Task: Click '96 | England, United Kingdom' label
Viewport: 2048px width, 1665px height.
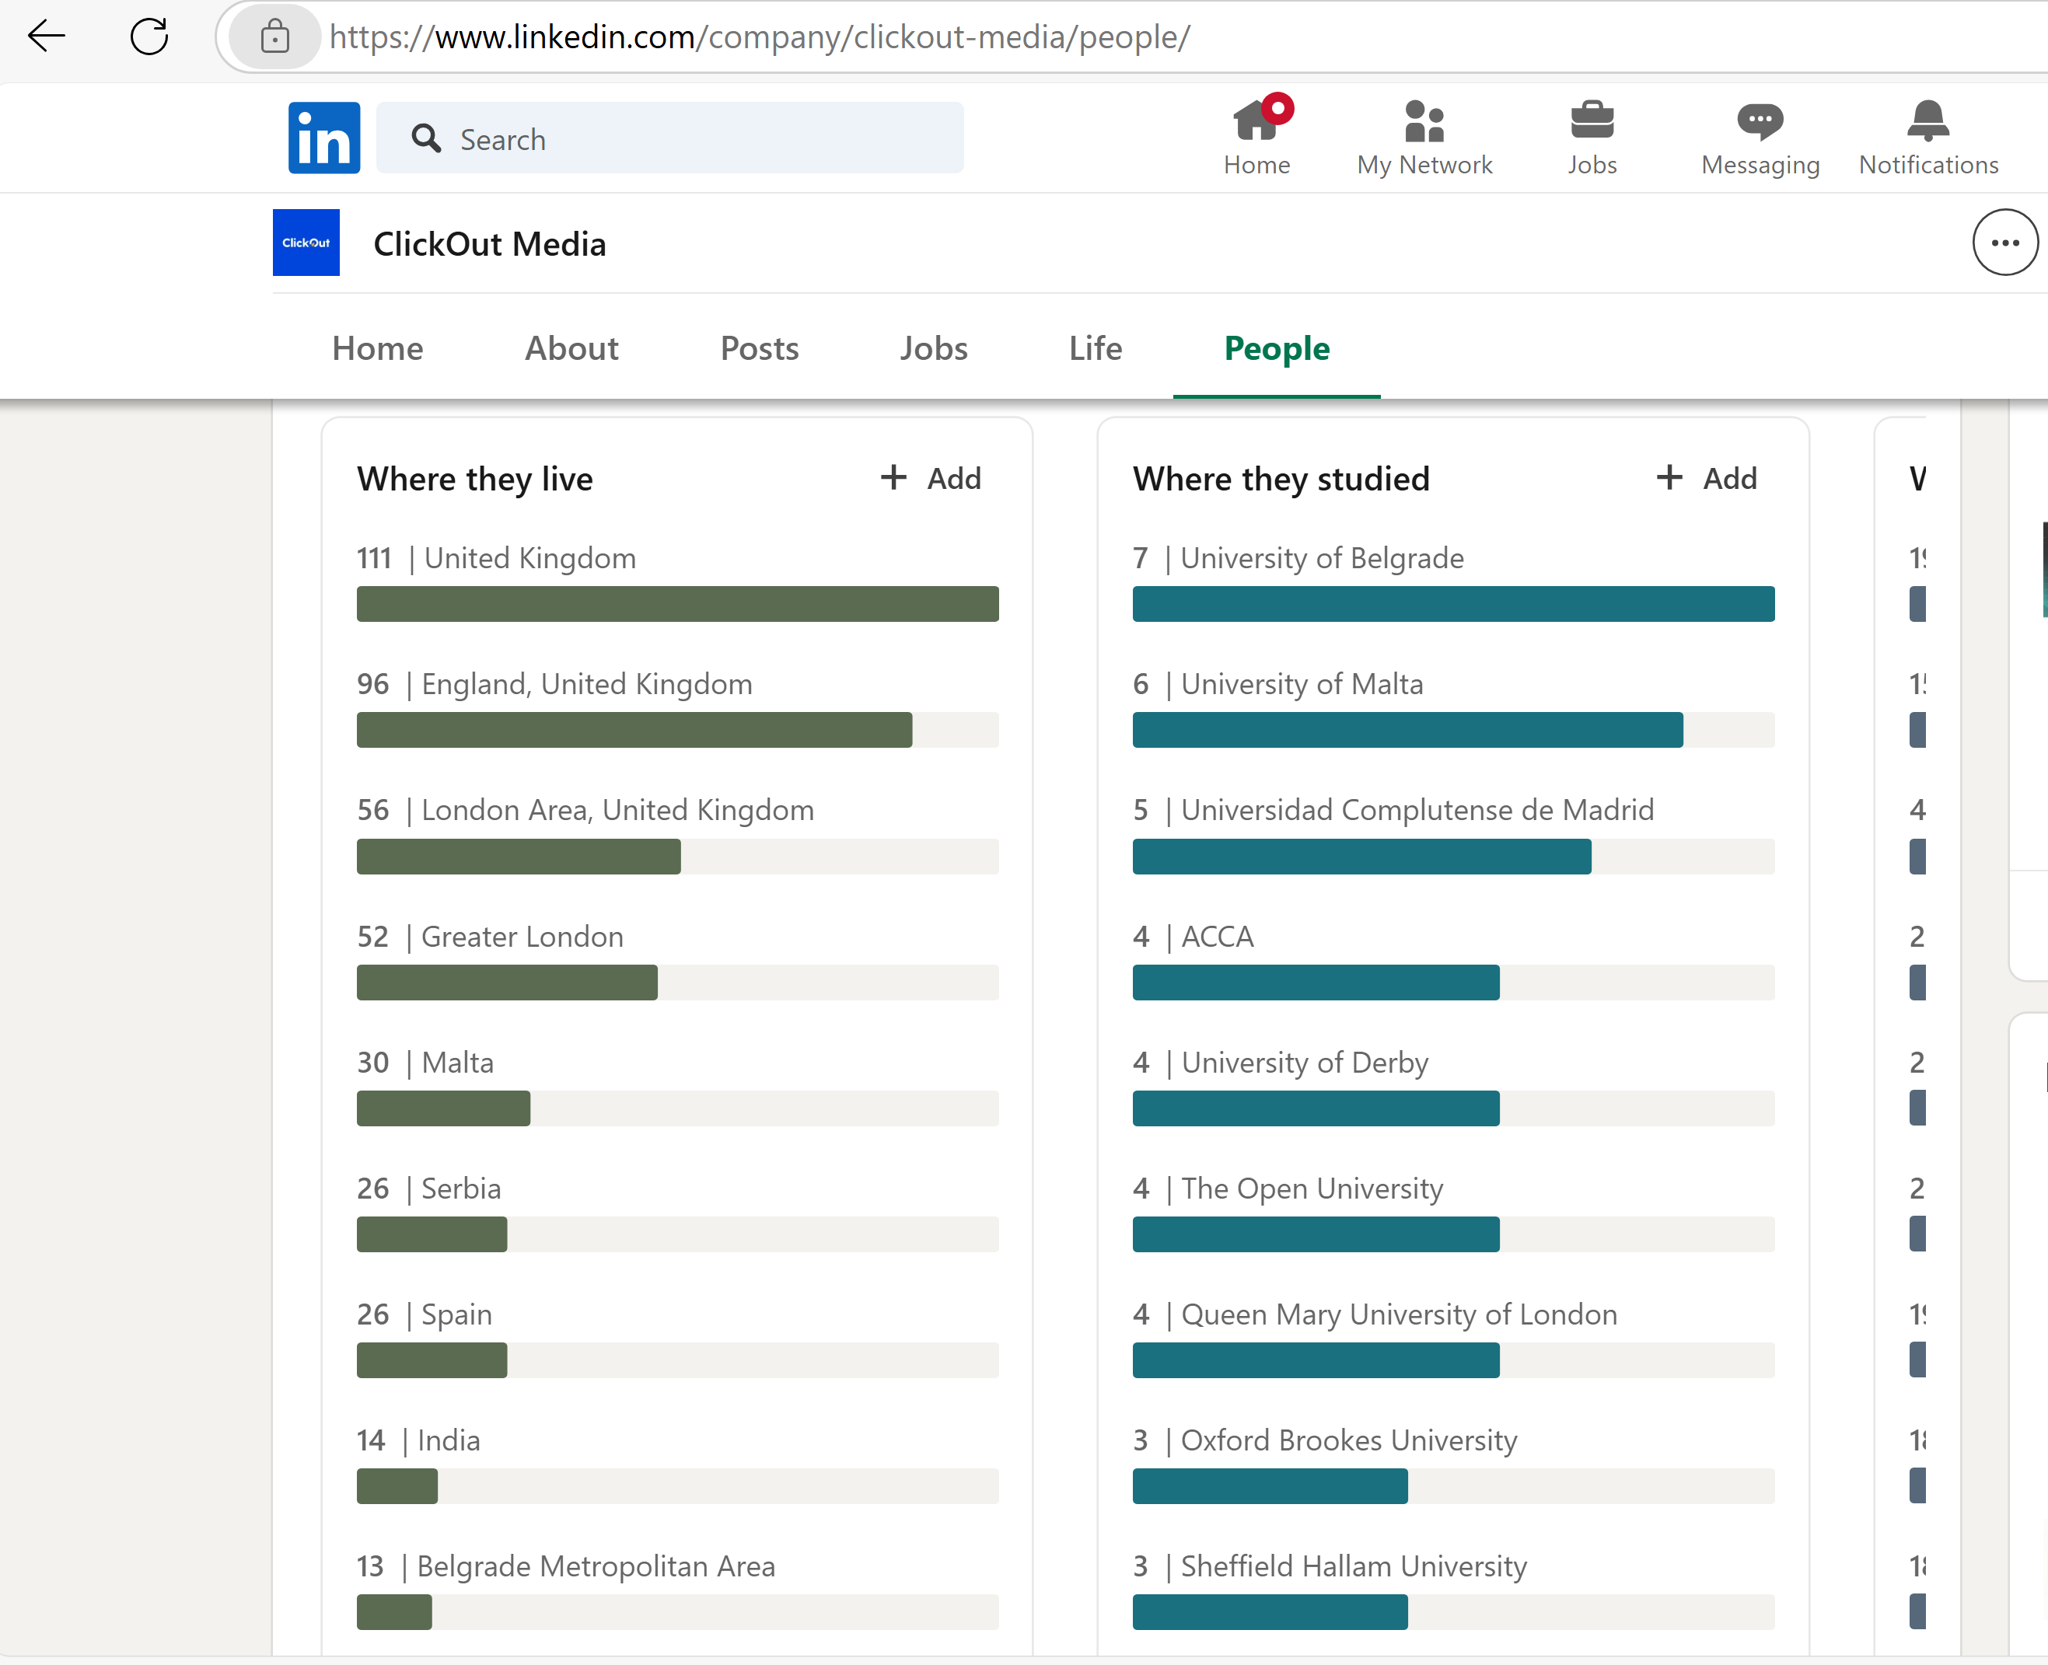Action: (x=554, y=684)
